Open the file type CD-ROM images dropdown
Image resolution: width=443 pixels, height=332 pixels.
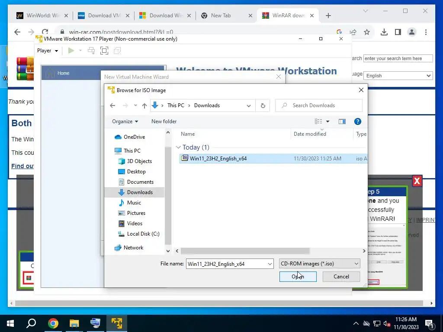pyautogui.click(x=319, y=264)
